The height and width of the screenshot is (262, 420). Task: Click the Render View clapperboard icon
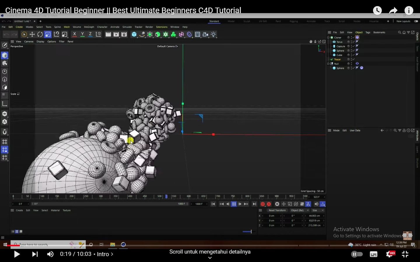108,34
